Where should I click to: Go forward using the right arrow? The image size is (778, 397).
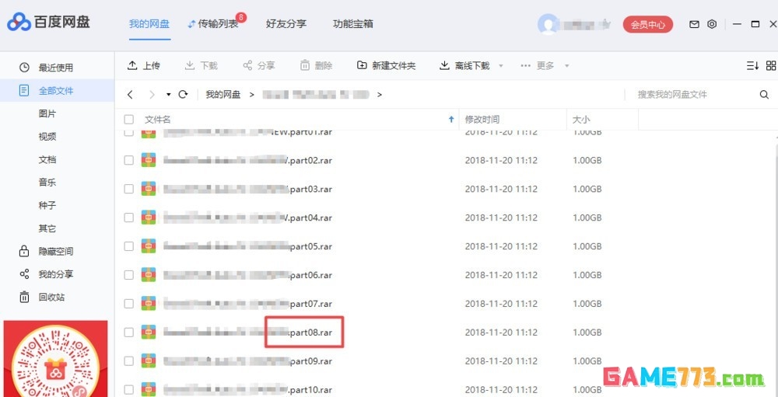point(152,94)
